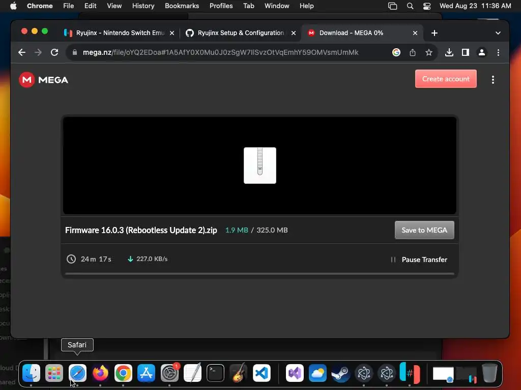Click the download progress bar
The image size is (521, 390).
coord(260,274)
